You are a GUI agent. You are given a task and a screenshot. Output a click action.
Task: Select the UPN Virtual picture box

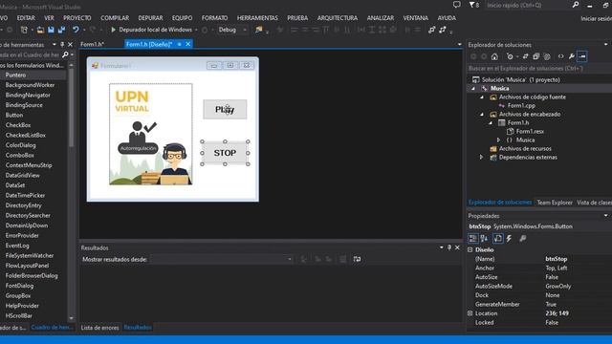point(151,134)
